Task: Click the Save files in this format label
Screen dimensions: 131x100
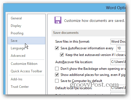Action: pyautogui.click(x=72, y=42)
